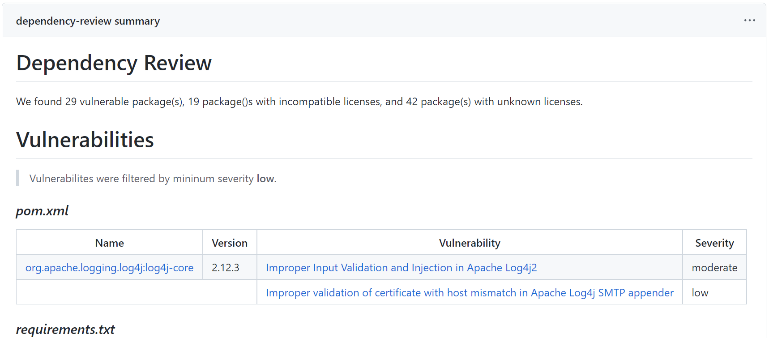Image resolution: width=769 pixels, height=338 pixels.
Task: Click the minimum severity low note
Action: pos(153,179)
